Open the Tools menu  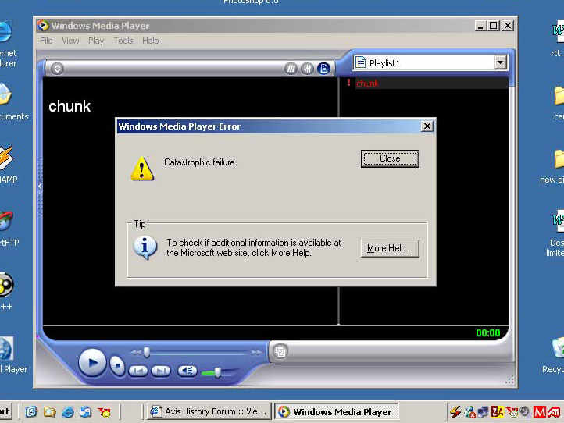[123, 41]
